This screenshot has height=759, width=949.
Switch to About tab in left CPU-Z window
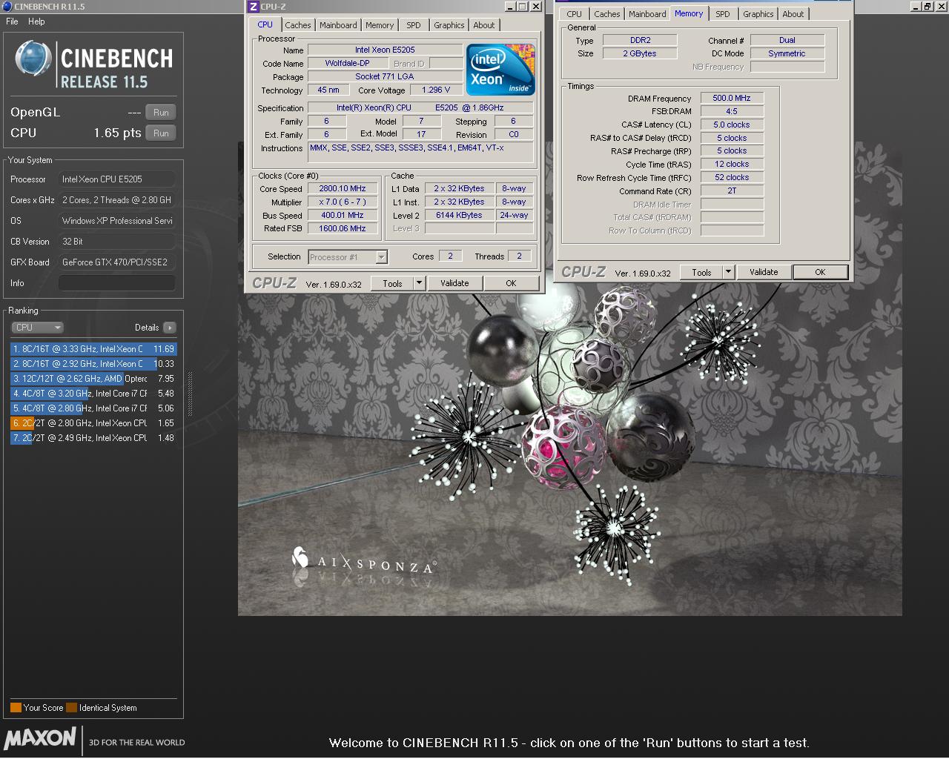point(484,25)
